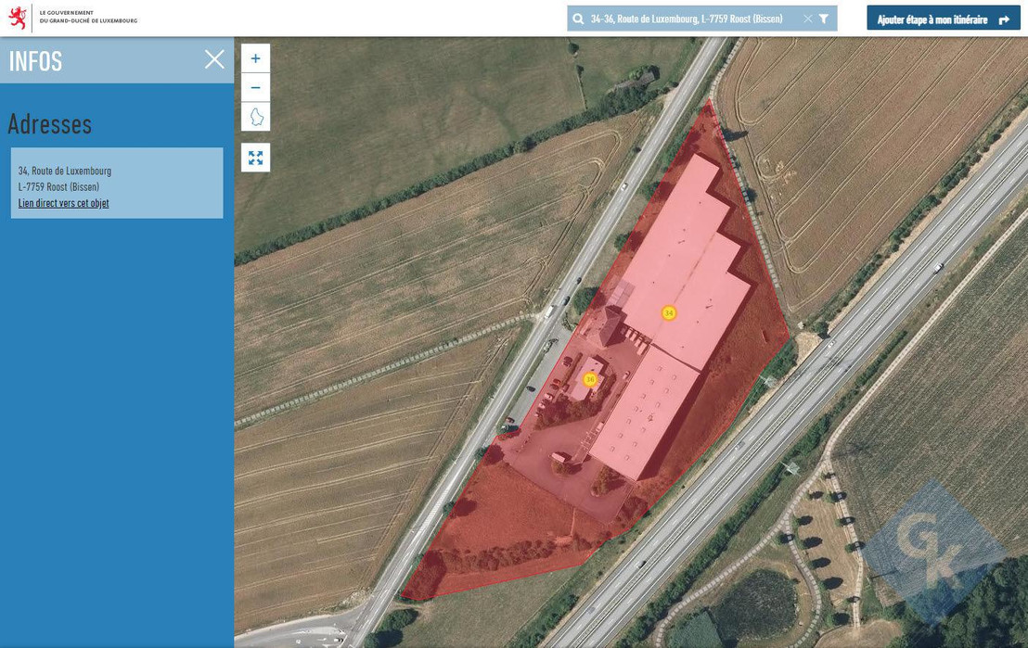Toggle fullscreen map mode
Screen dimensions: 1028x648
coord(255,158)
